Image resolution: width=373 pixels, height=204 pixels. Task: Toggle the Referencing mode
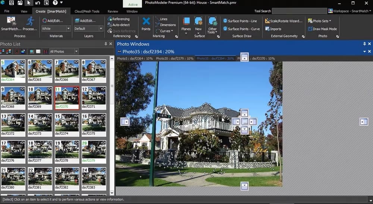pyautogui.click(x=119, y=19)
